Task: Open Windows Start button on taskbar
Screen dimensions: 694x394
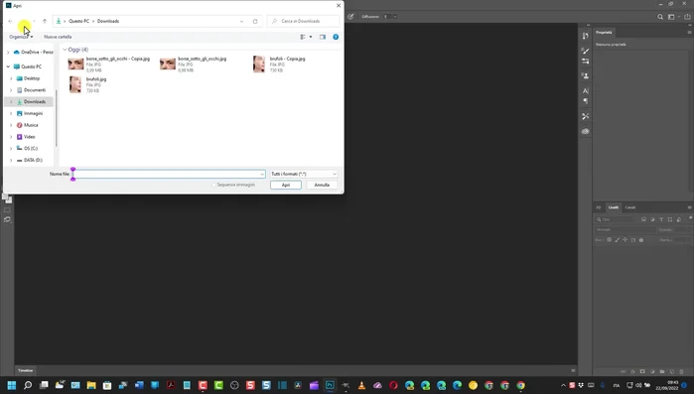Action: click(12, 385)
